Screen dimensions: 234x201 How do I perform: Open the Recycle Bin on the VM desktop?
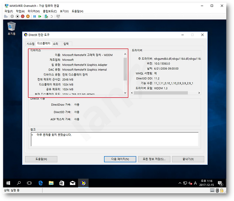(x=11, y=28)
